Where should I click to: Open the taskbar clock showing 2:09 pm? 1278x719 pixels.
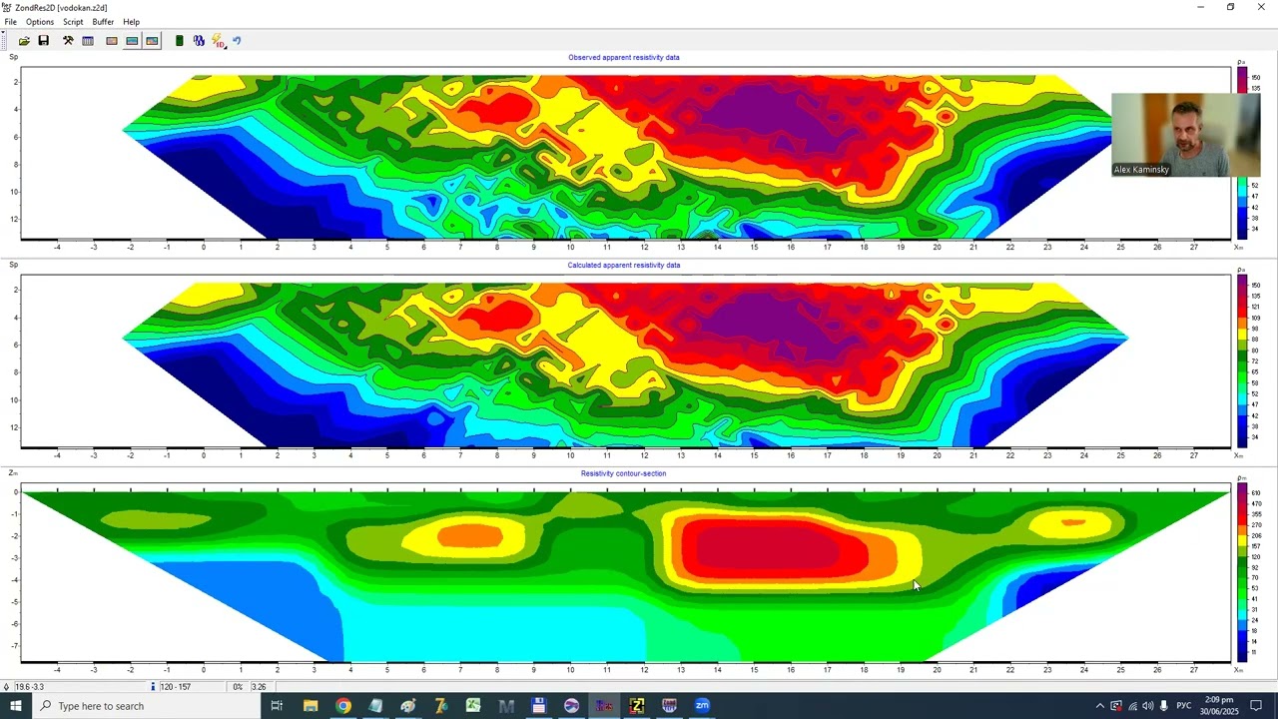pos(1219,706)
